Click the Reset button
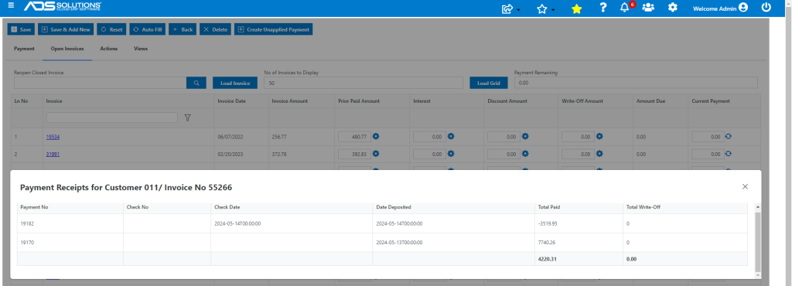792x286 pixels. pos(111,29)
